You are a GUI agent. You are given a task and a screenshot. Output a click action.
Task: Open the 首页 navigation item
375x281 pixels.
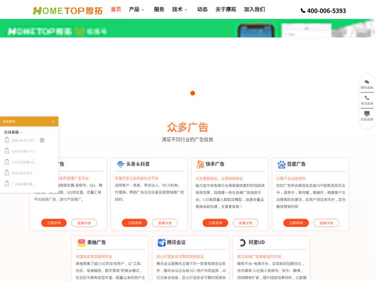(116, 9)
